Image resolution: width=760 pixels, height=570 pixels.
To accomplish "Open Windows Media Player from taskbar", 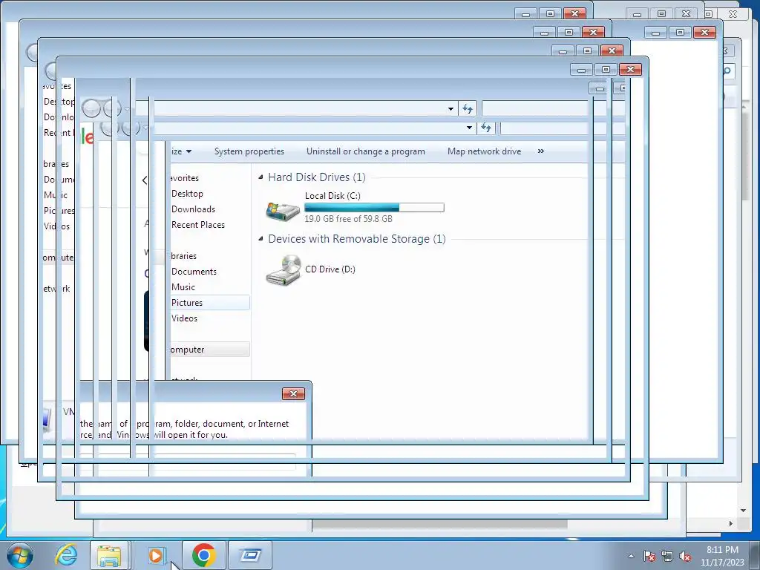I will click(x=156, y=555).
